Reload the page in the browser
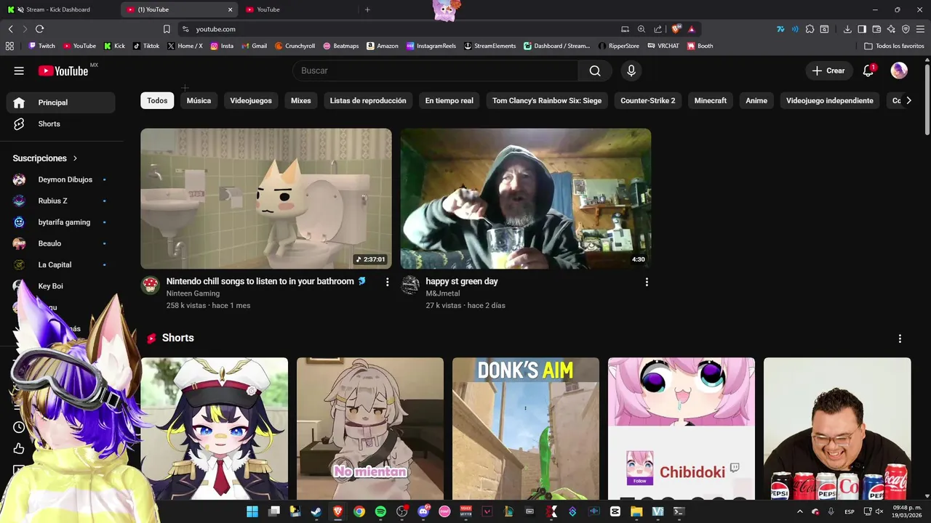 39,29
